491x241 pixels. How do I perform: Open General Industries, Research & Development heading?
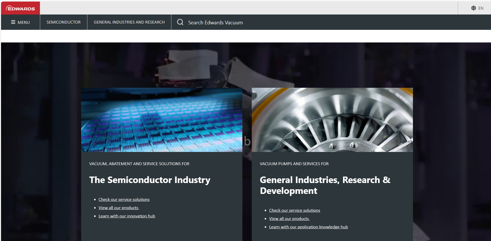[x=325, y=185]
